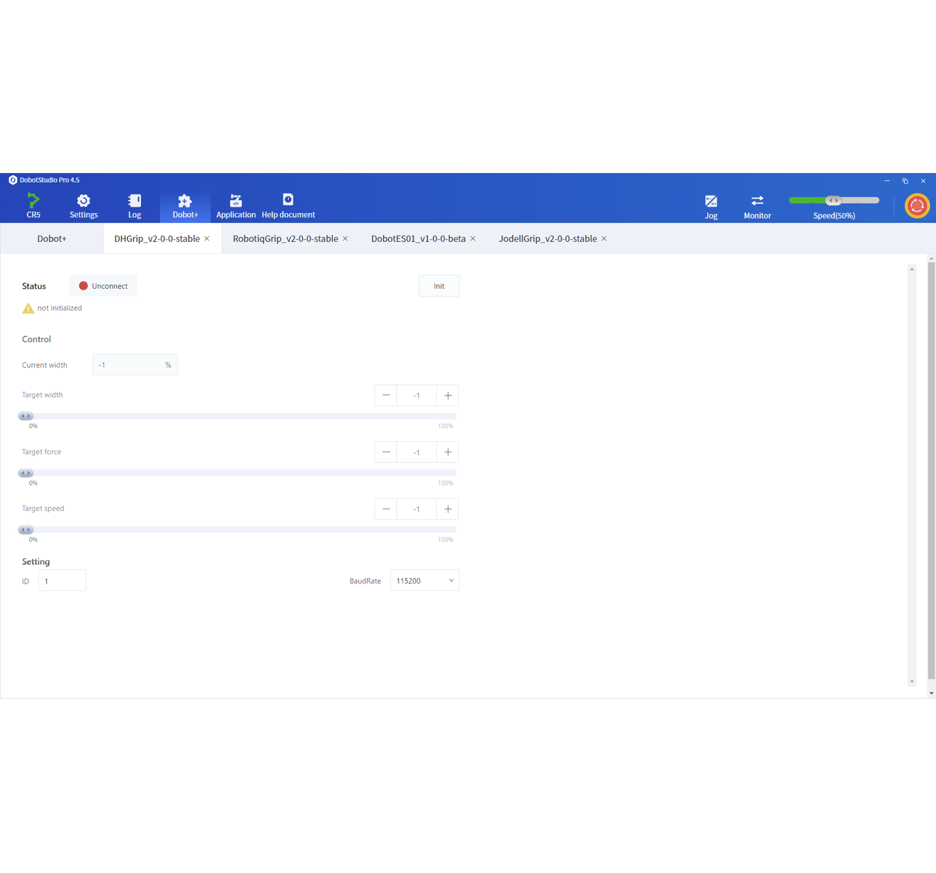Switch to JodellGrip_v2-0-0-stable tab
Image resolution: width=936 pixels, height=873 pixels.
pyautogui.click(x=547, y=239)
